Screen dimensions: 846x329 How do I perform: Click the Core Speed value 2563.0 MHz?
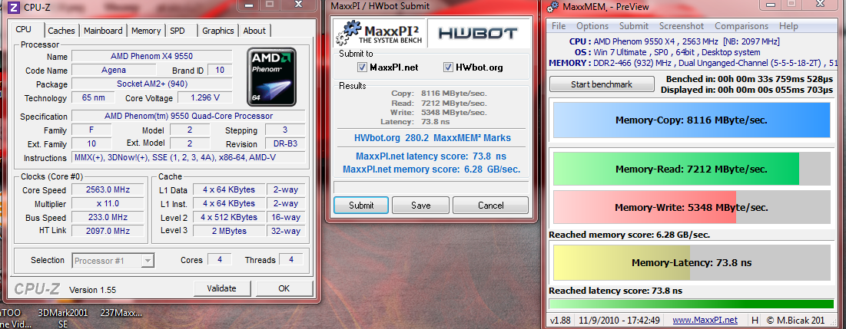coord(108,190)
